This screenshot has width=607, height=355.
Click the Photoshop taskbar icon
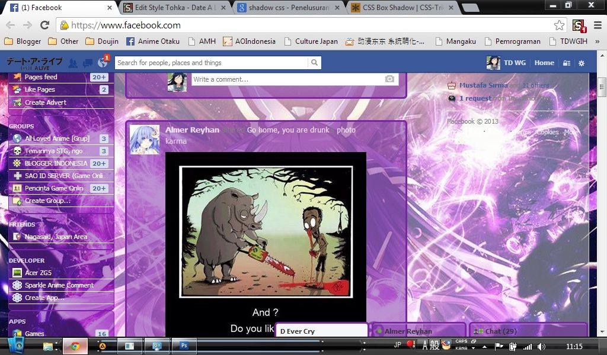(x=185, y=346)
